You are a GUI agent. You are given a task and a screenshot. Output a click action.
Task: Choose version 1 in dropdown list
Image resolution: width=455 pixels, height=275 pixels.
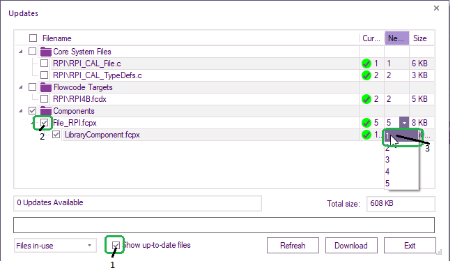tap(401, 136)
